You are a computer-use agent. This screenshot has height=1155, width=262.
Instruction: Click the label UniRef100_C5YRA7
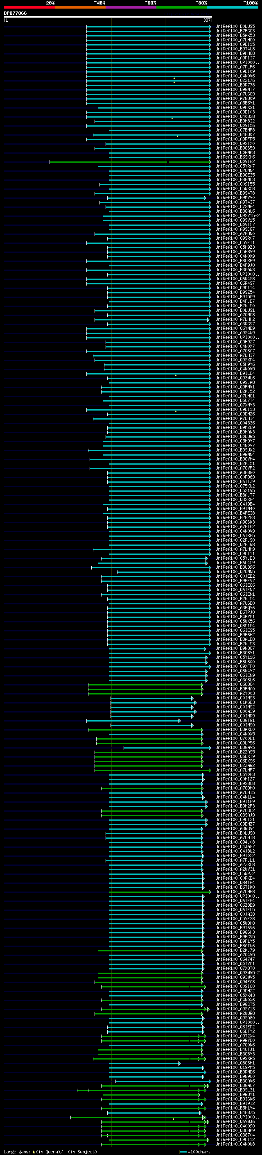pos(235,166)
